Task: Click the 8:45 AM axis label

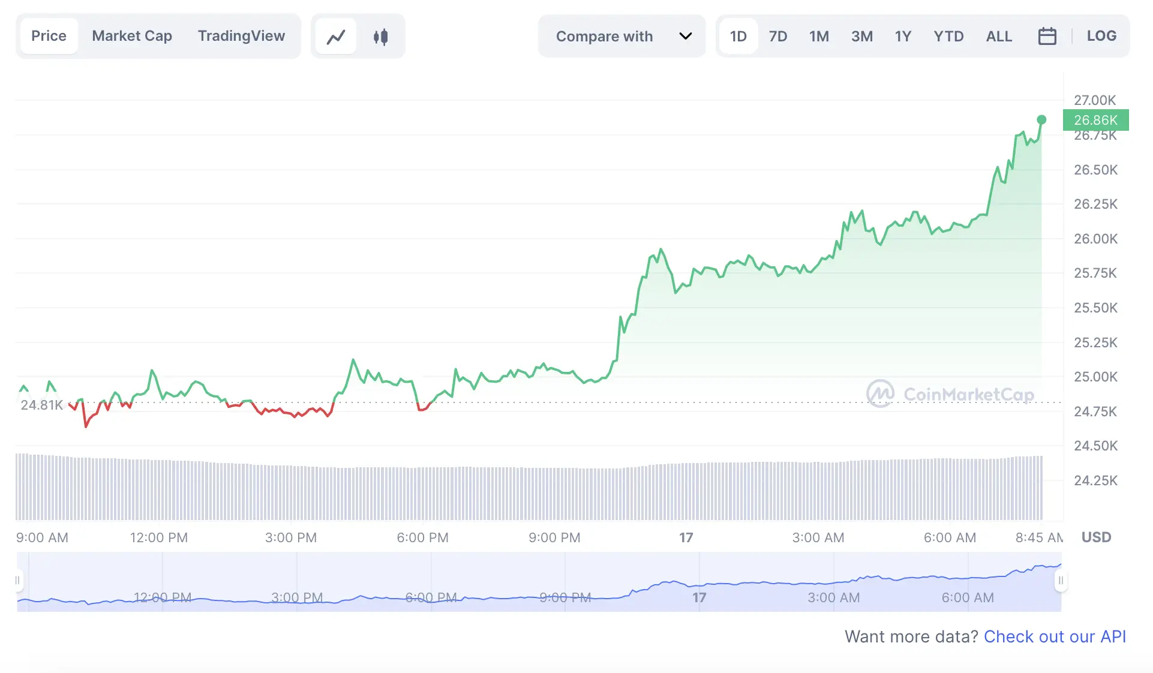Action: point(1038,537)
